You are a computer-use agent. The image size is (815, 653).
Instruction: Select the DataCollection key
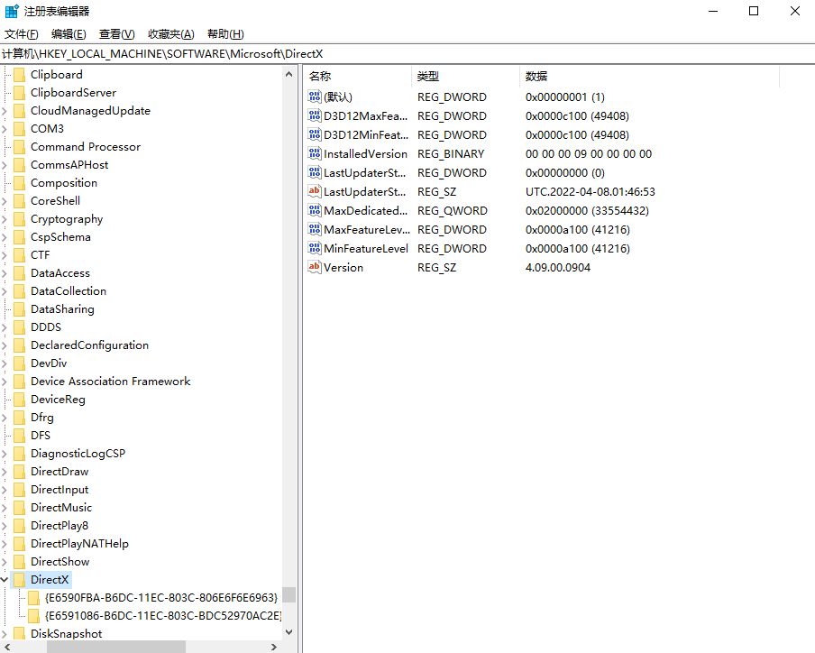(x=69, y=291)
